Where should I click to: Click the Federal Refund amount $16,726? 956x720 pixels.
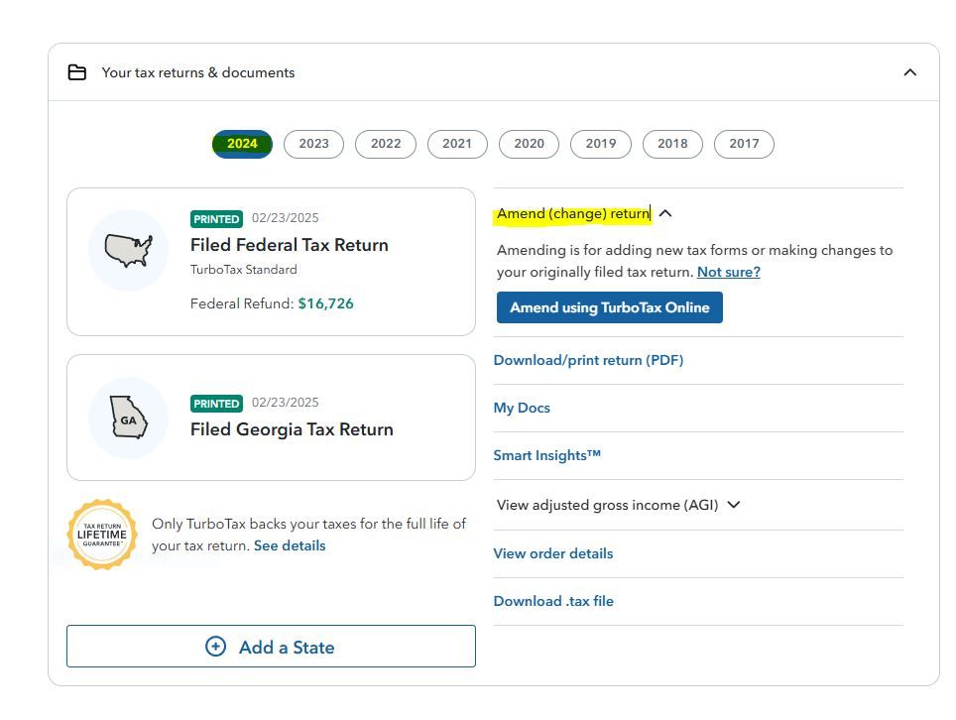tap(325, 303)
